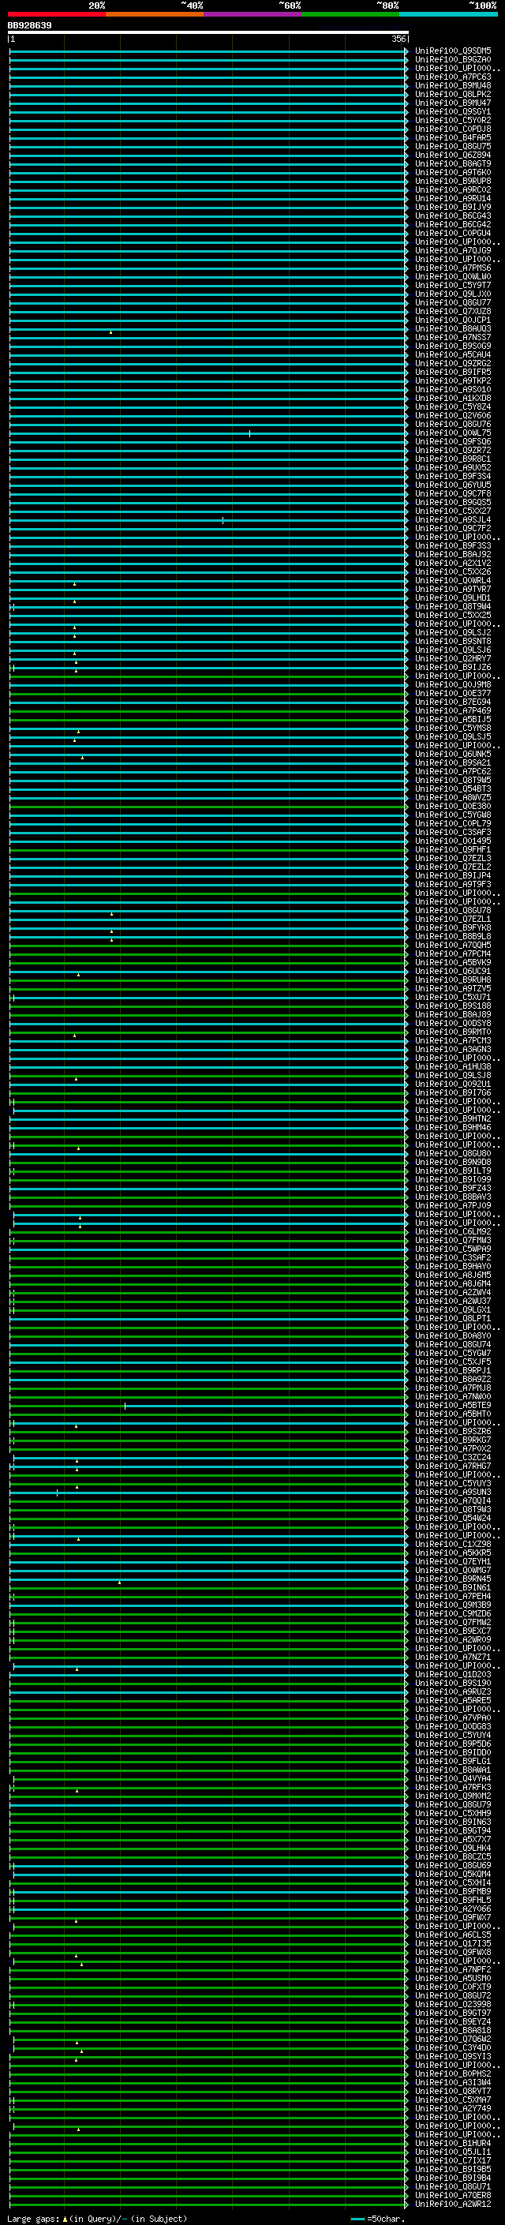Open hit UniRef100_A7PC63

pos(453,77)
